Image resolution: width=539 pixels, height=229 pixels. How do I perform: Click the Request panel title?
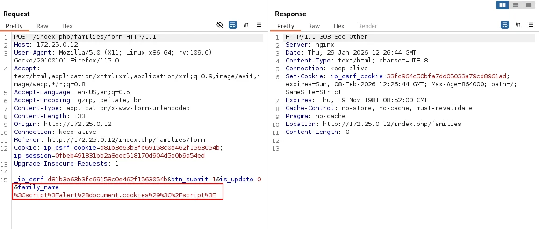pos(16,14)
